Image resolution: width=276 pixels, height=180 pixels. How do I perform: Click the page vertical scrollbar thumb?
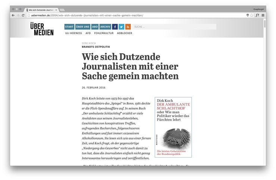pyautogui.click(x=264, y=24)
